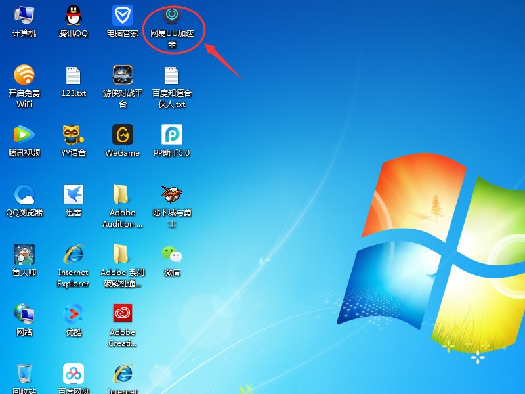Select the Adobe Audition folder
Image resolution: width=525 pixels, height=394 pixels.
123,195
